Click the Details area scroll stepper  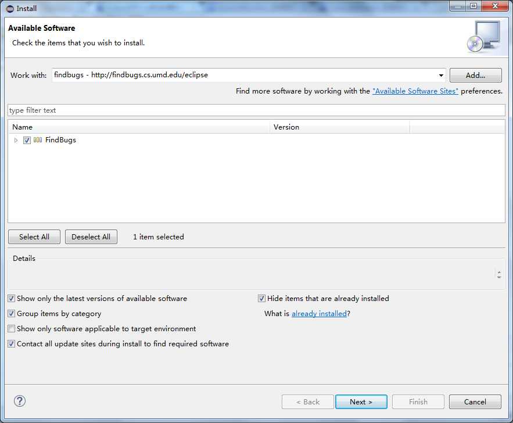pyautogui.click(x=499, y=274)
